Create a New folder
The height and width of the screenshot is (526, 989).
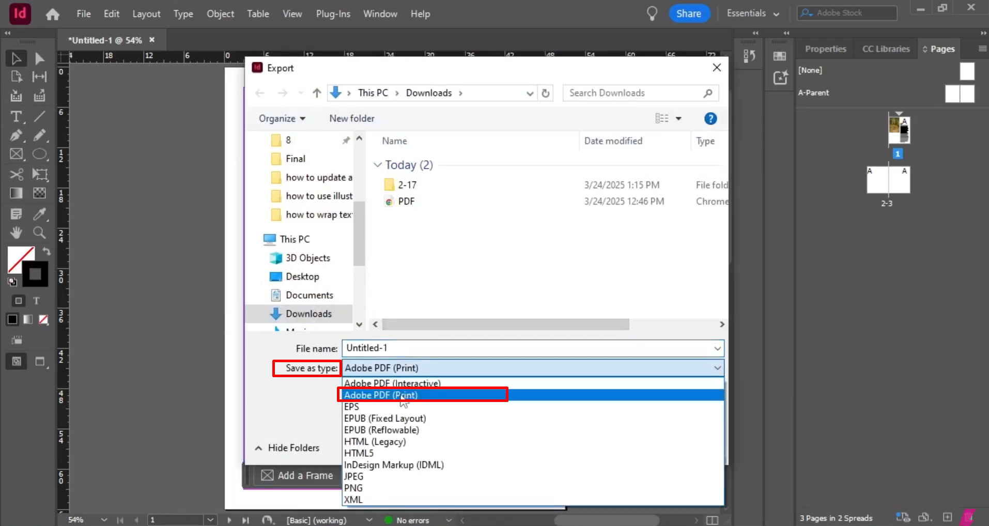click(352, 118)
